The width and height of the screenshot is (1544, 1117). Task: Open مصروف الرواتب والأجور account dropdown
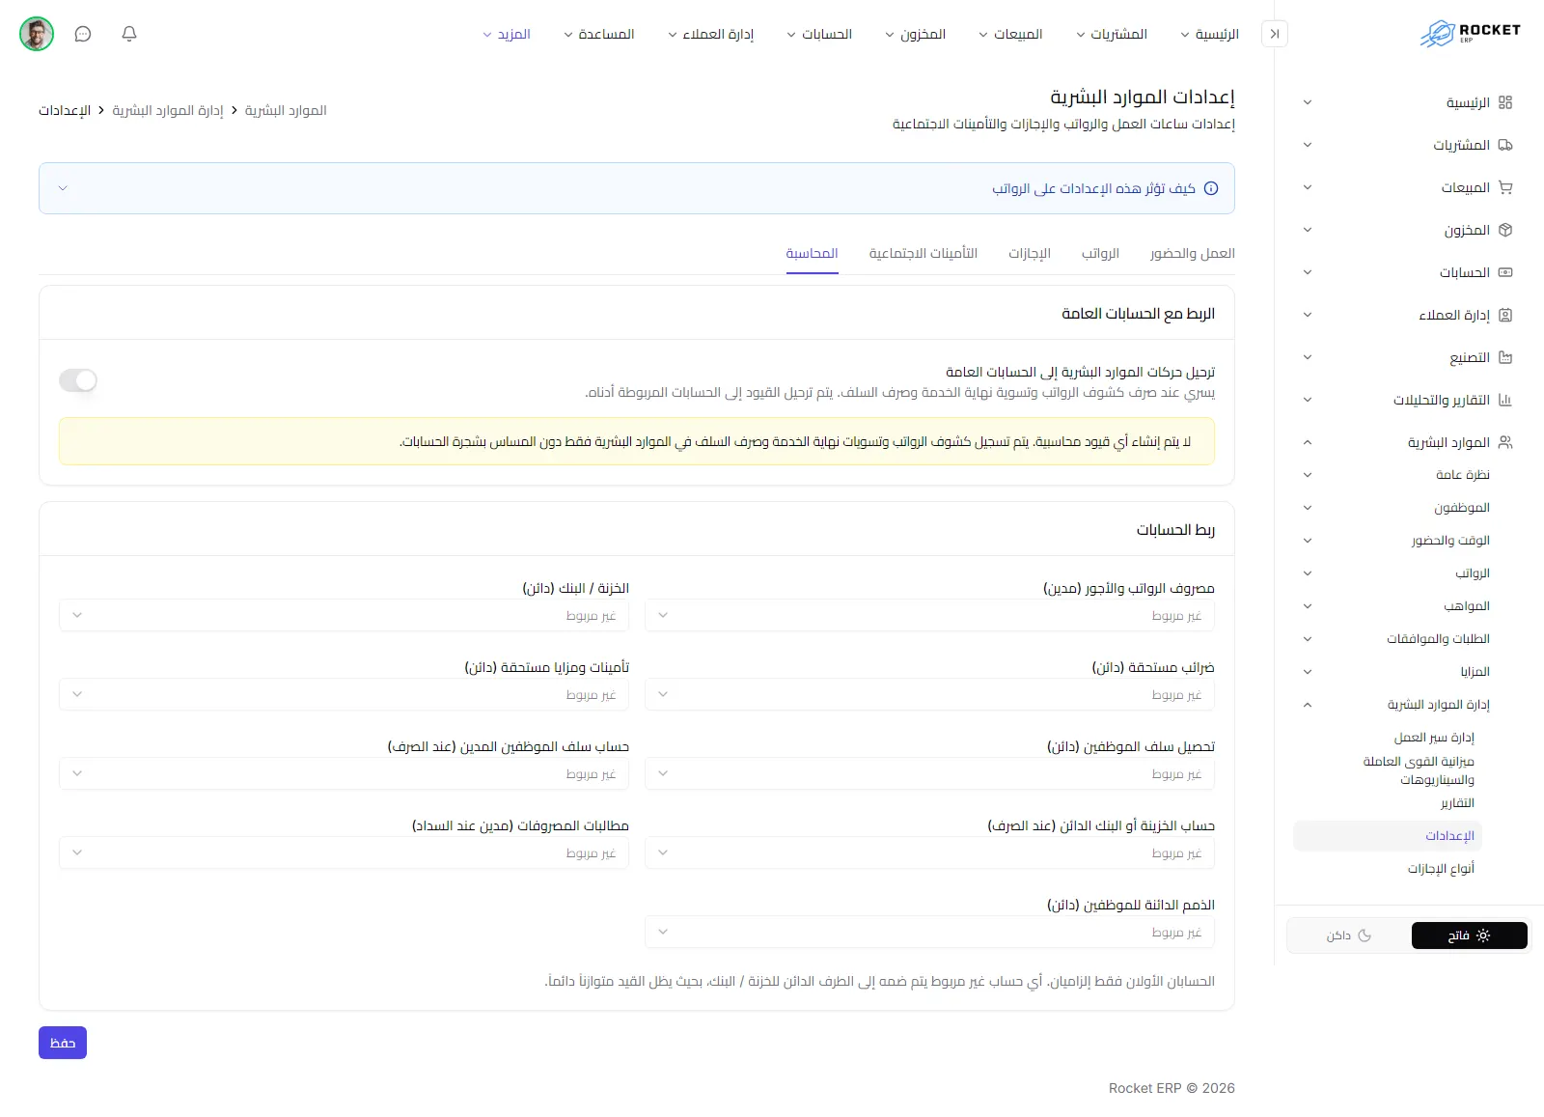click(x=929, y=615)
